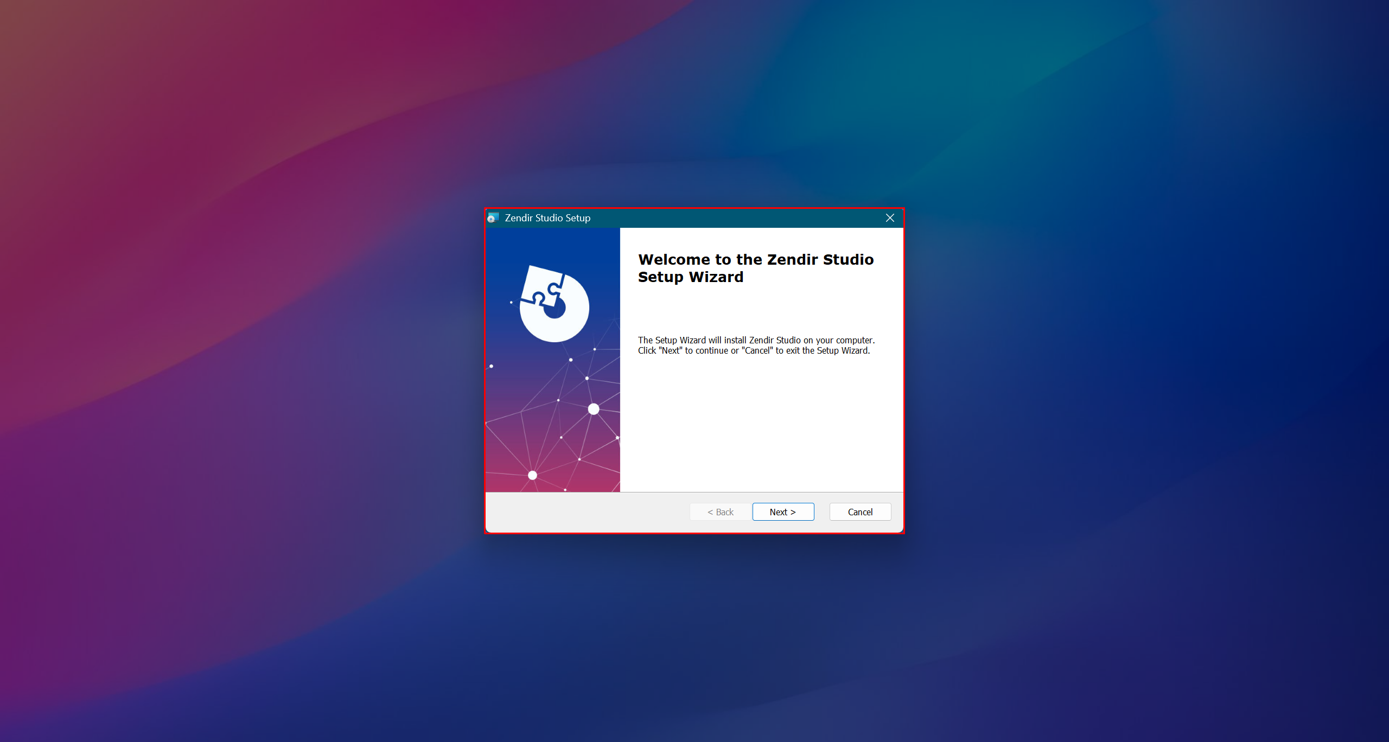Screen dimensions: 1389x742
Task: Click the 'Setup Wizard' heading line
Action: click(690, 277)
